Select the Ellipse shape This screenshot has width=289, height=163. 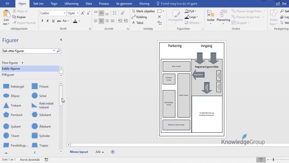point(11,96)
